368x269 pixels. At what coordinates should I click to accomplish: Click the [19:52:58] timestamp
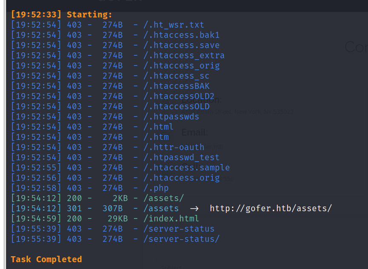pos(36,188)
